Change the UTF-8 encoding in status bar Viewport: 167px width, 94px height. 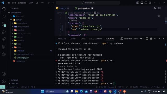[121, 87]
